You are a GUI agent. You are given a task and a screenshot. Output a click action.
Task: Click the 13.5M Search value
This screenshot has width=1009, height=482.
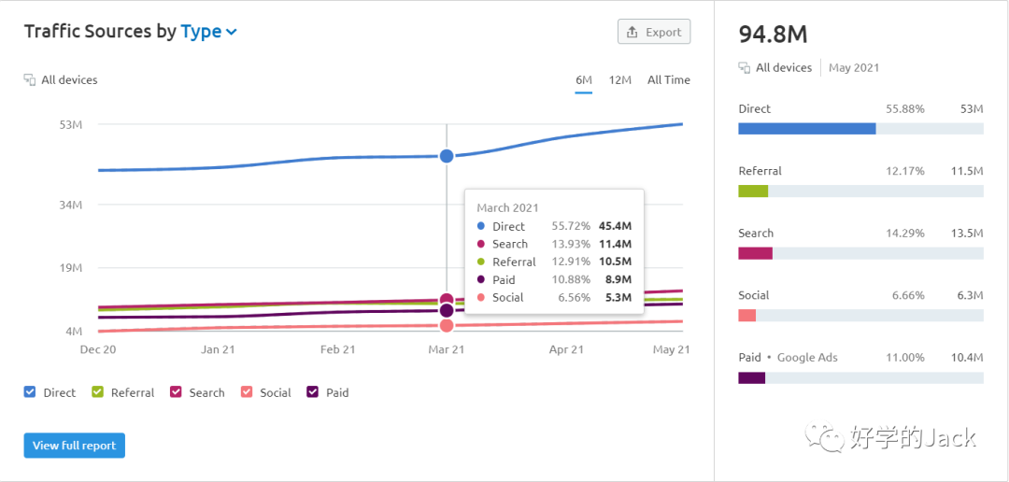point(969,233)
